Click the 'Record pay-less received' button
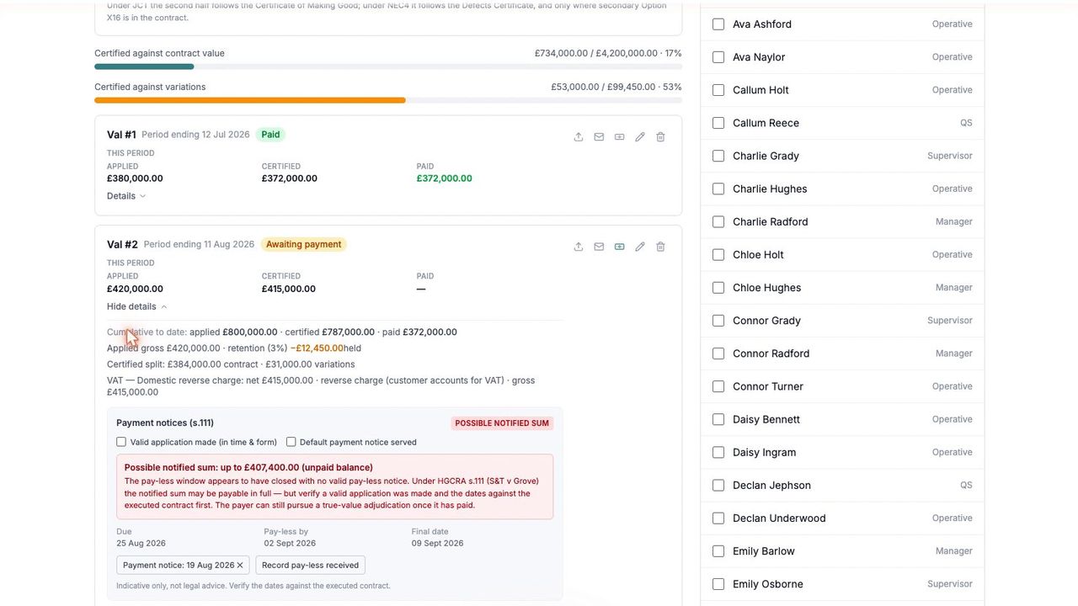Screen dimensions: 1078x606 [x=310, y=566]
